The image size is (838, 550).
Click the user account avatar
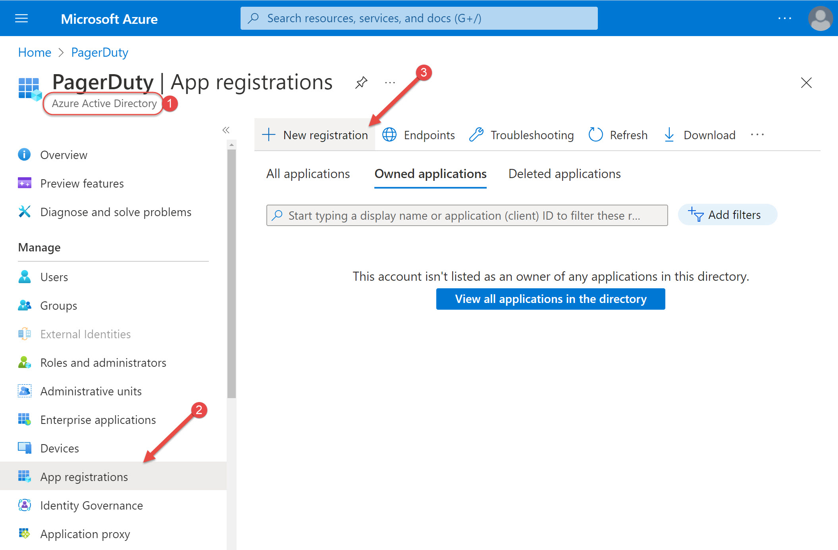click(820, 18)
